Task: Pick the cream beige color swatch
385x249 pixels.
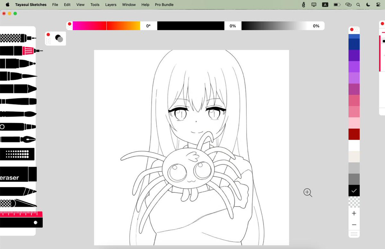Action: coord(354,157)
